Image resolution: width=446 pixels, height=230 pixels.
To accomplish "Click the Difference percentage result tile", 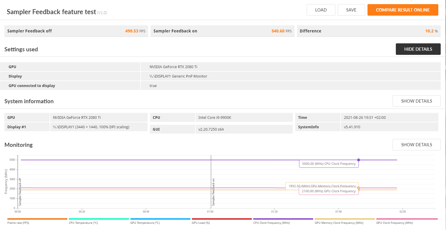I will [369, 31].
